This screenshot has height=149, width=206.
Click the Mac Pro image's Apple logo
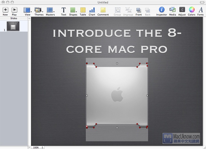point(117,94)
